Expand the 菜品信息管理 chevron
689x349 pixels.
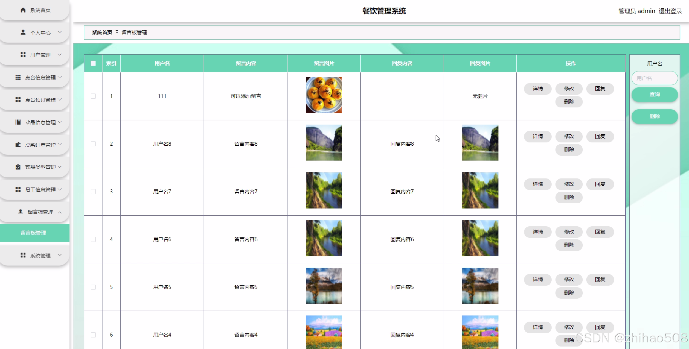(60, 122)
